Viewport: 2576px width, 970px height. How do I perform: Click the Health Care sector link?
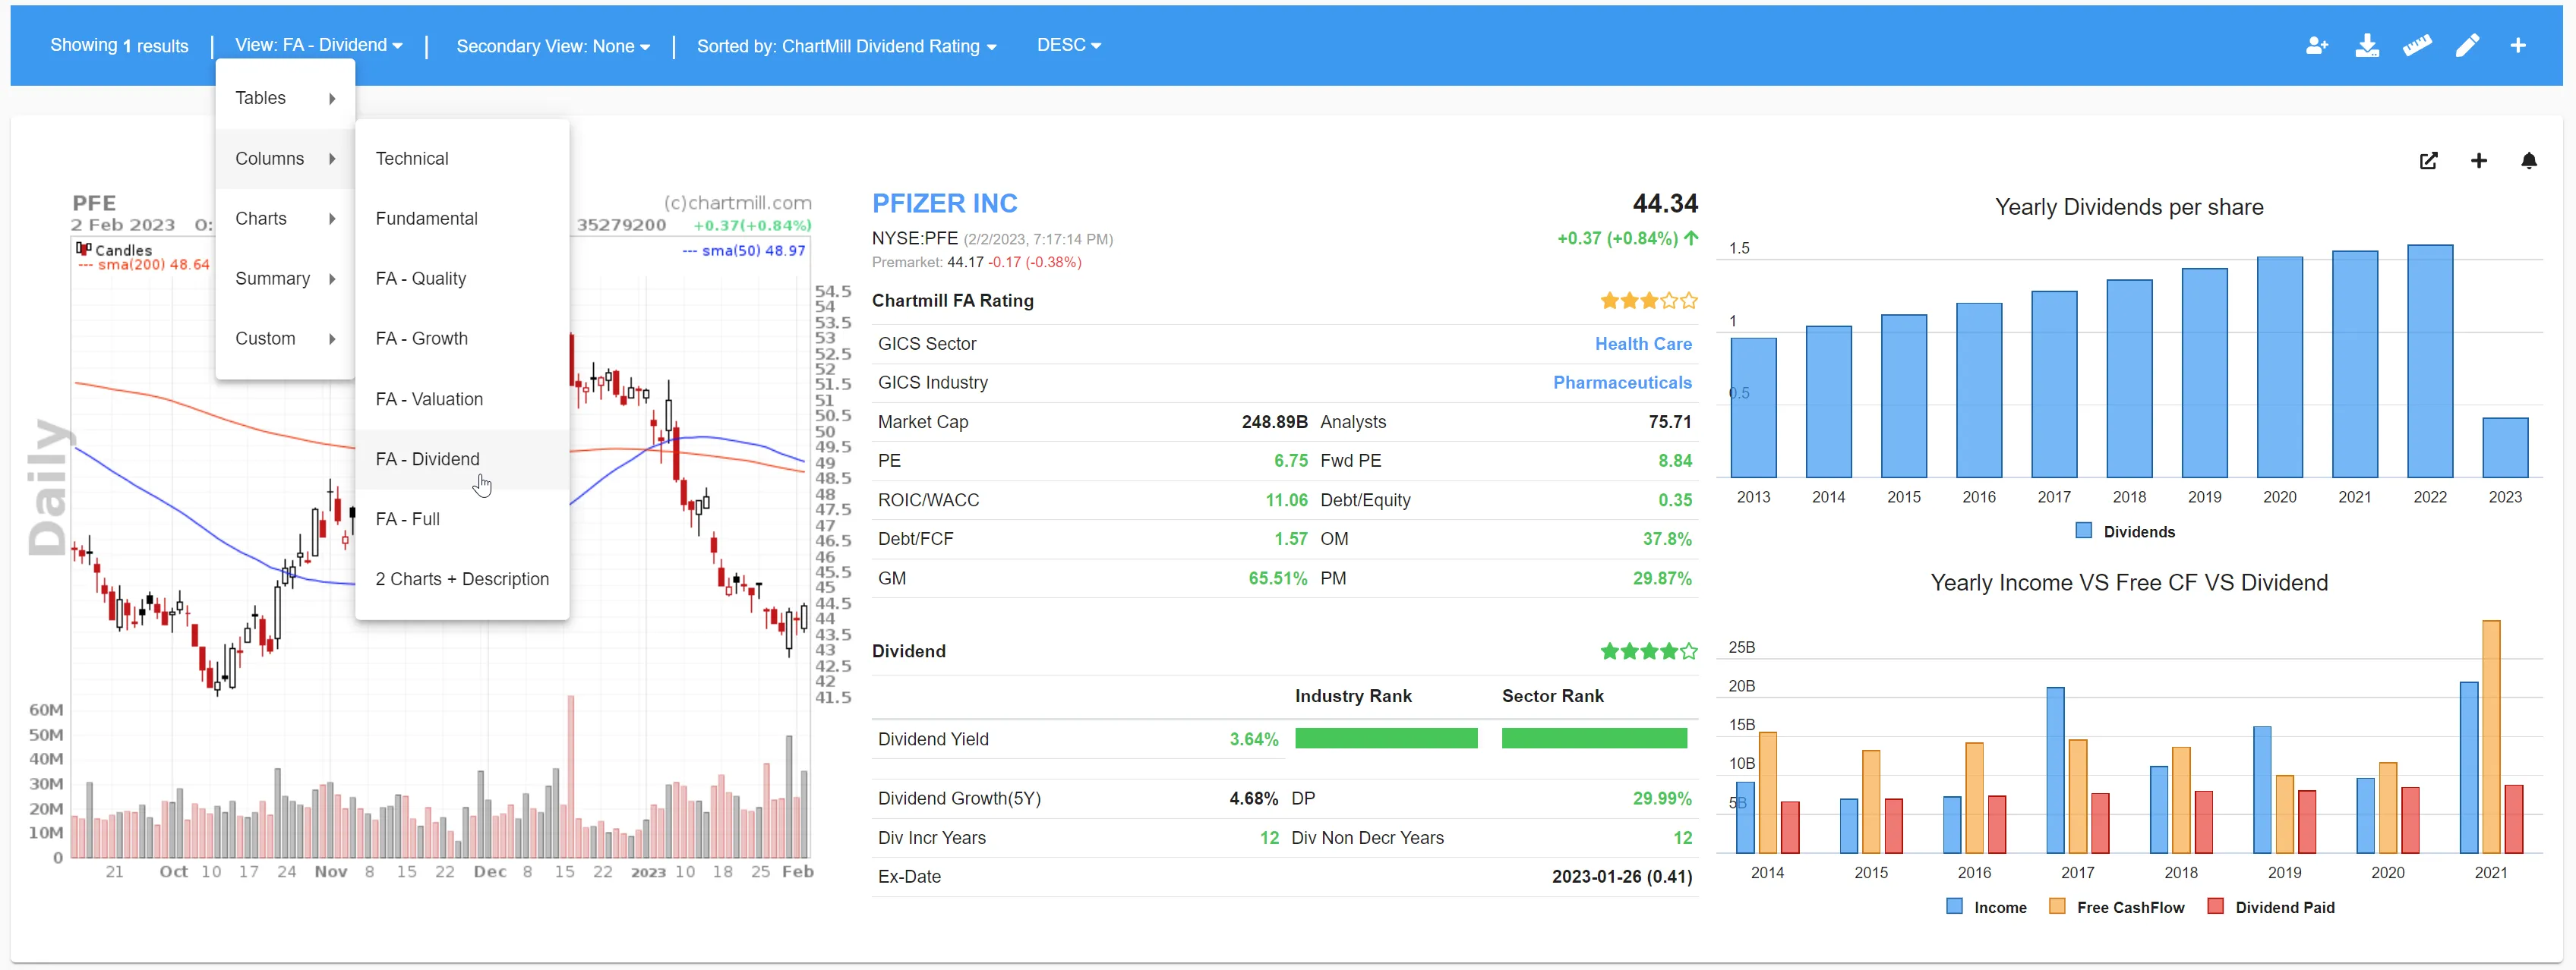tap(1643, 344)
